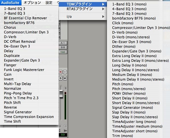
Task: Select bombfactory BF76 (mono) TDM plug-in
Action: 134,18
